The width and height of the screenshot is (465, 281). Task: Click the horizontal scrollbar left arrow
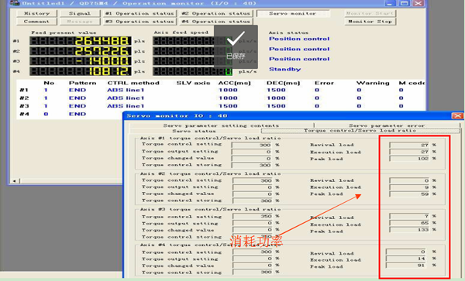(14, 180)
